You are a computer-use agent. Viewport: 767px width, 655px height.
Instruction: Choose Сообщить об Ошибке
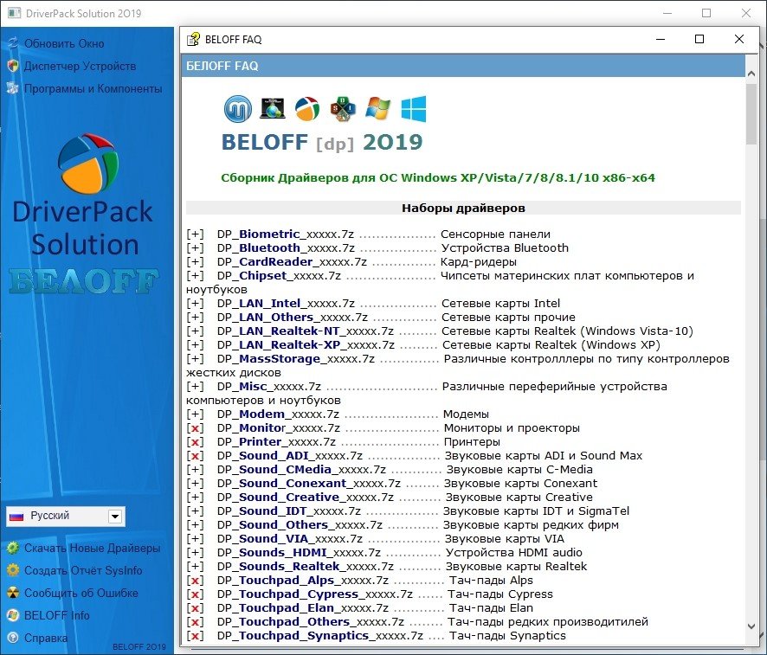click(x=81, y=593)
